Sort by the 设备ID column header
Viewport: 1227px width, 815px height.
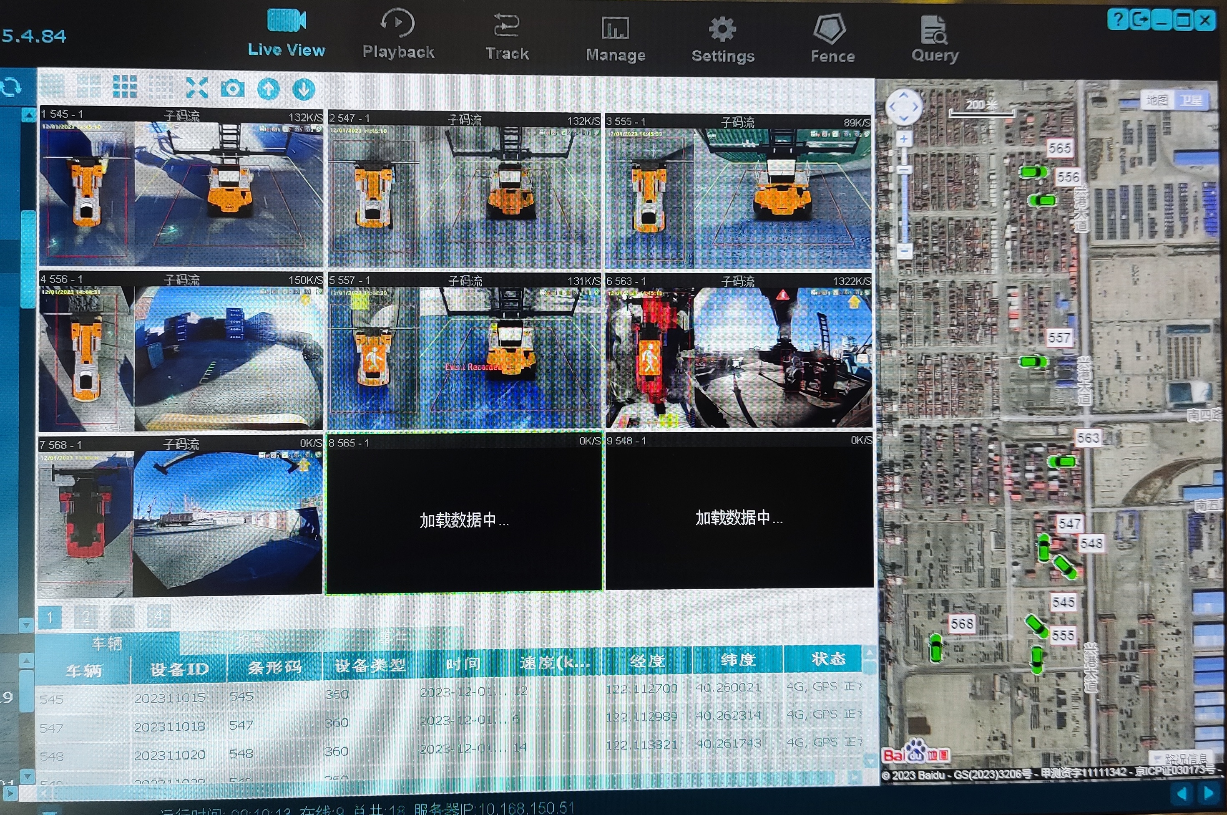(179, 669)
